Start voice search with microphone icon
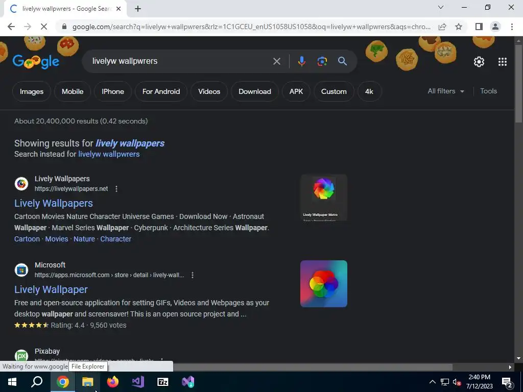Screen dimensions: 523x392 coord(301,61)
